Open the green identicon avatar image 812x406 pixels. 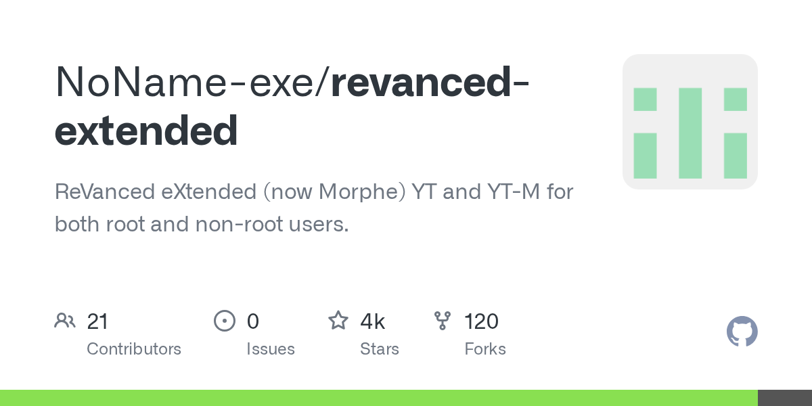click(x=690, y=122)
